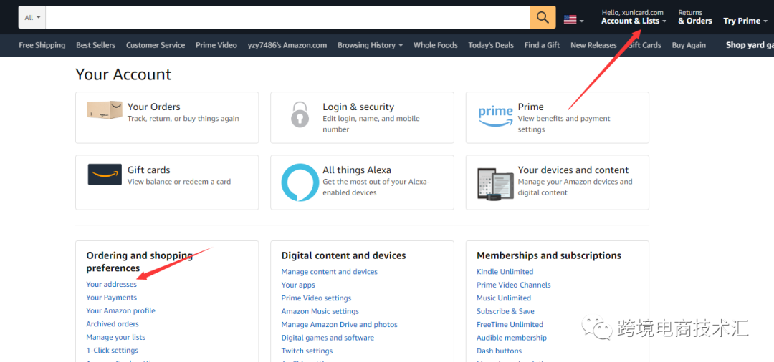Open the Try Prime menu
Image resolution: width=774 pixels, height=362 pixels.
pos(745,21)
